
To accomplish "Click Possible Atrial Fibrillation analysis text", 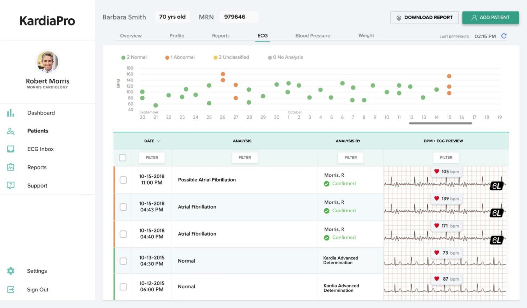I will coord(207,180).
